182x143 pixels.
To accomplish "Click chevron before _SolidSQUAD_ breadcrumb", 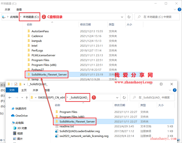I will click(x=67, y=98).
